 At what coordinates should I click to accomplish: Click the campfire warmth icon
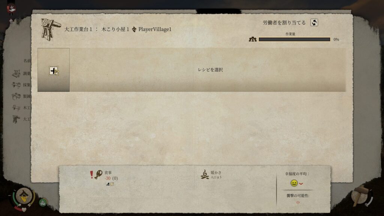[x=205, y=175]
